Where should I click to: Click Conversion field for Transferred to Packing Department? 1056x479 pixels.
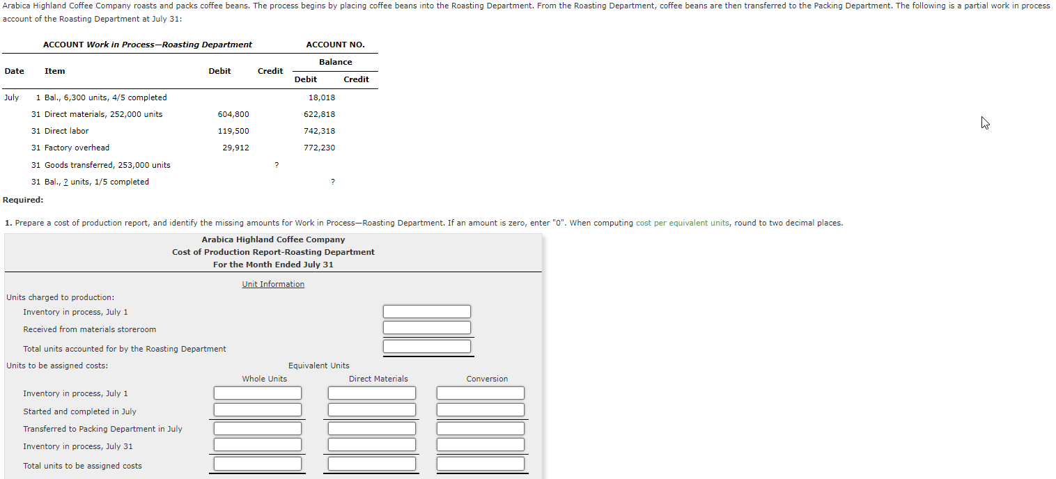click(481, 429)
